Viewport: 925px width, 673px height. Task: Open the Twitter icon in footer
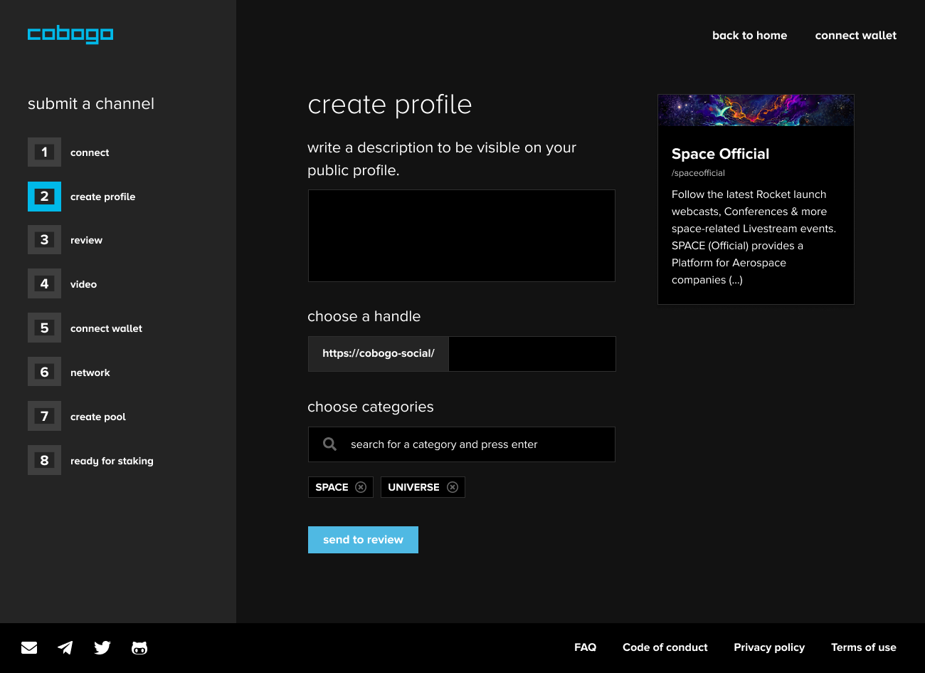(x=102, y=647)
